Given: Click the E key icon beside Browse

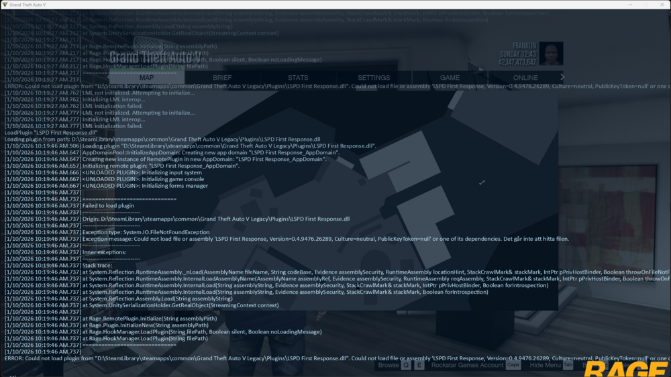Looking at the screenshot, I should tap(419, 365).
